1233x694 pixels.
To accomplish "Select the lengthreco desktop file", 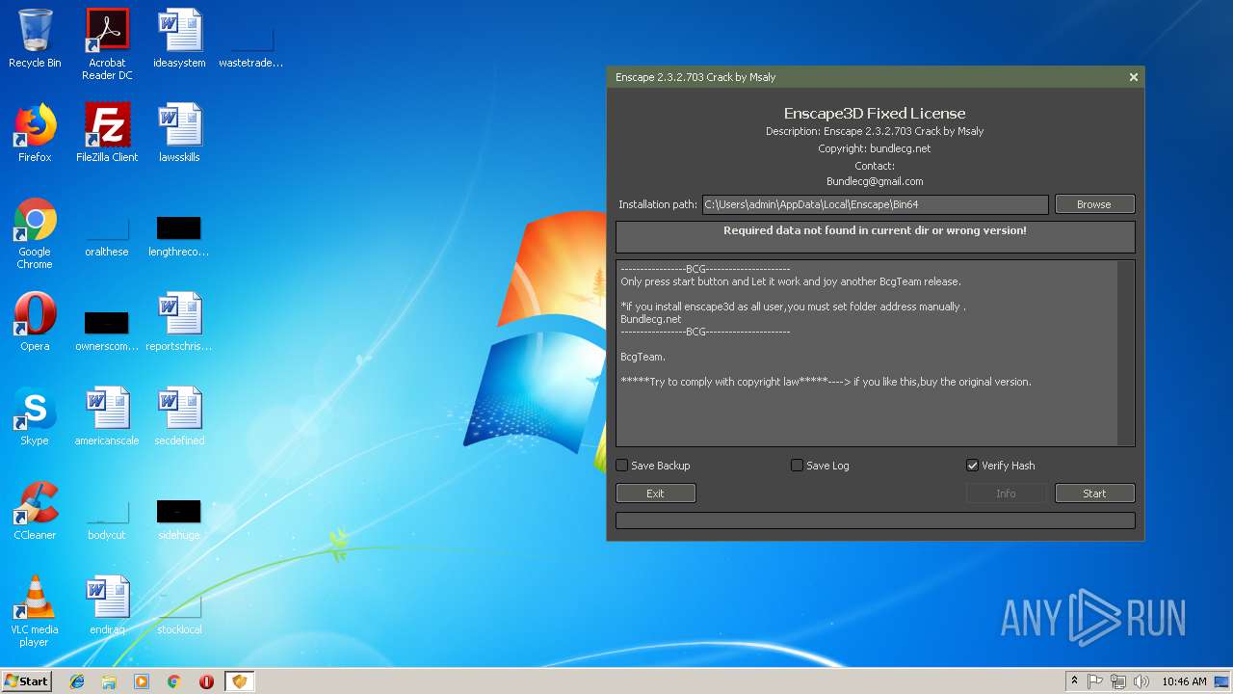I will tap(179, 237).
